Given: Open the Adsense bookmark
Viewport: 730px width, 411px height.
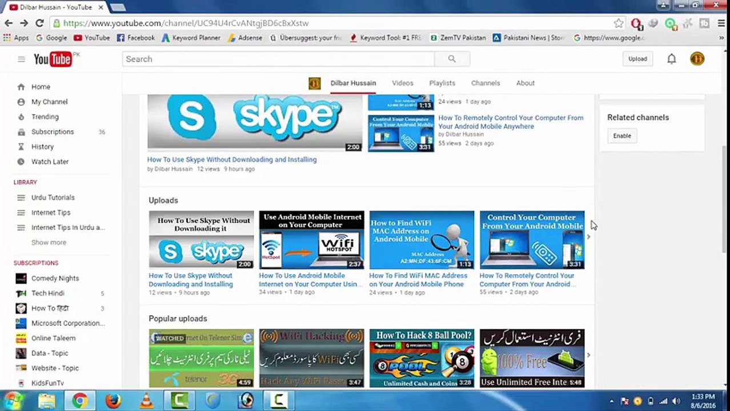Looking at the screenshot, I should pyautogui.click(x=245, y=38).
